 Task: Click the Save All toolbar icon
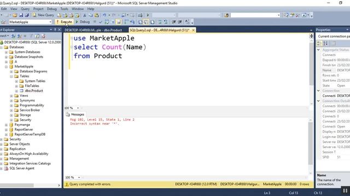pos(27,15)
